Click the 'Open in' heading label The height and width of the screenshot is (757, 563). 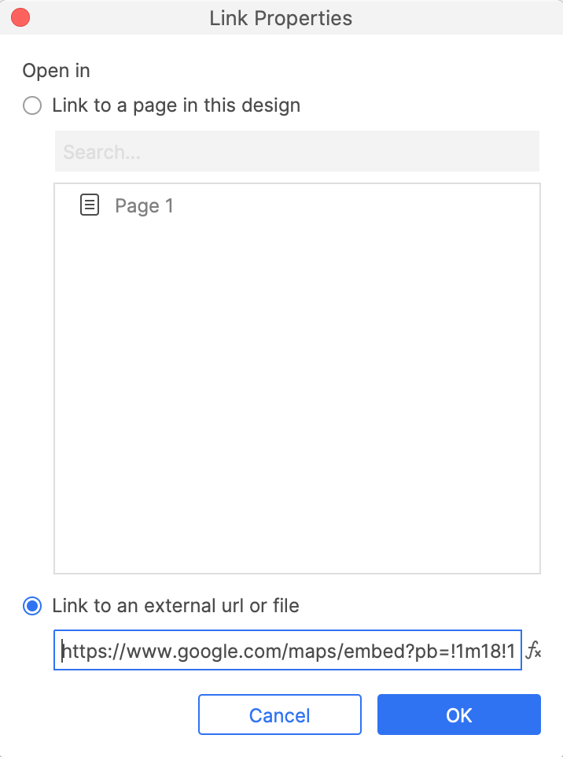[x=56, y=71]
